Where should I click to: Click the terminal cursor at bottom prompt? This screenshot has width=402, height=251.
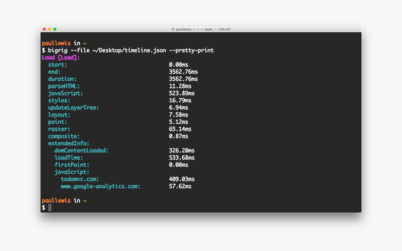(50, 208)
